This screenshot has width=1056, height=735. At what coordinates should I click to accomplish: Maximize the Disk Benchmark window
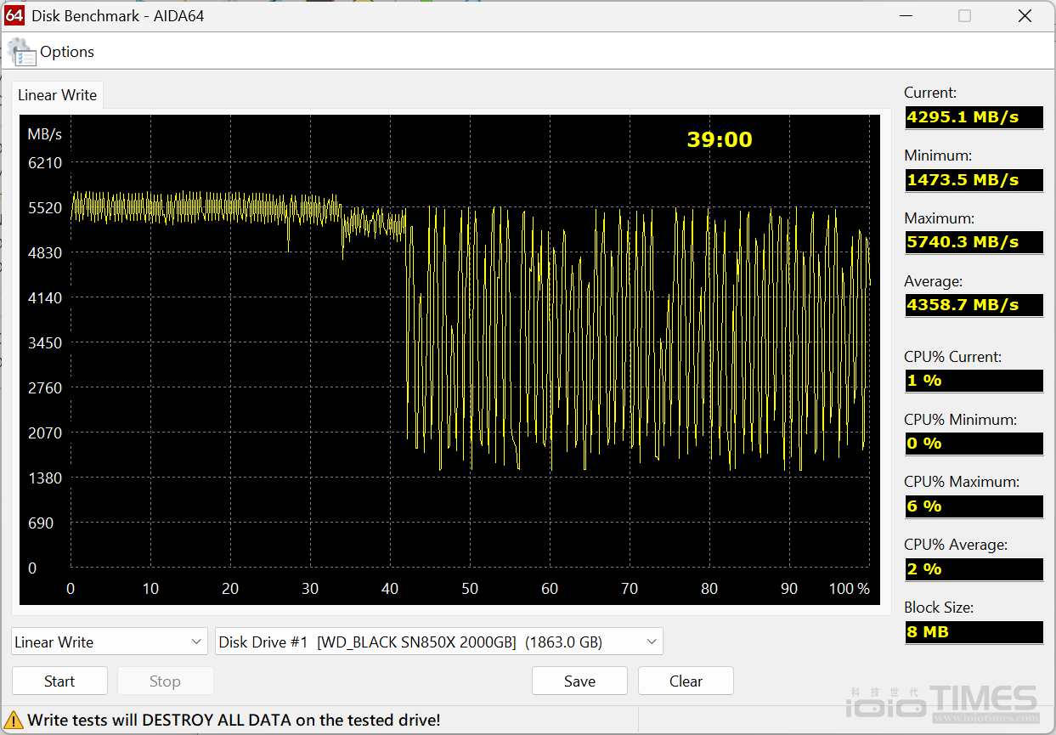tap(964, 15)
